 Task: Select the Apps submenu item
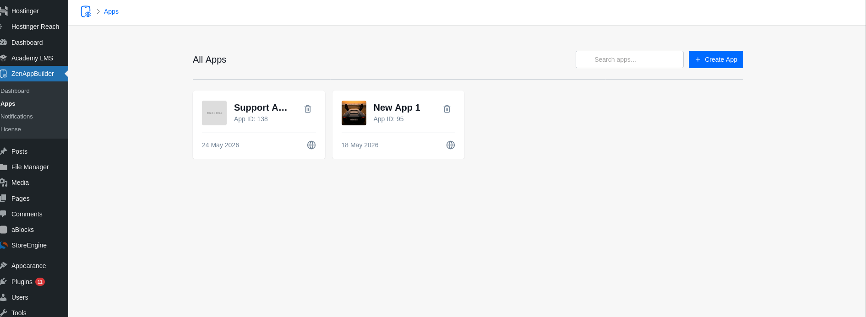(8, 104)
